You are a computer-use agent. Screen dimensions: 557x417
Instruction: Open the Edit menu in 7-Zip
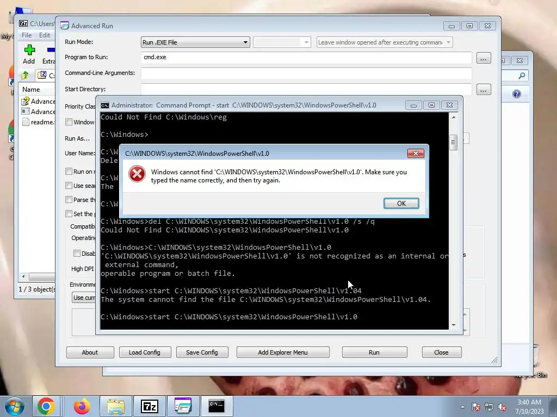[45, 35]
